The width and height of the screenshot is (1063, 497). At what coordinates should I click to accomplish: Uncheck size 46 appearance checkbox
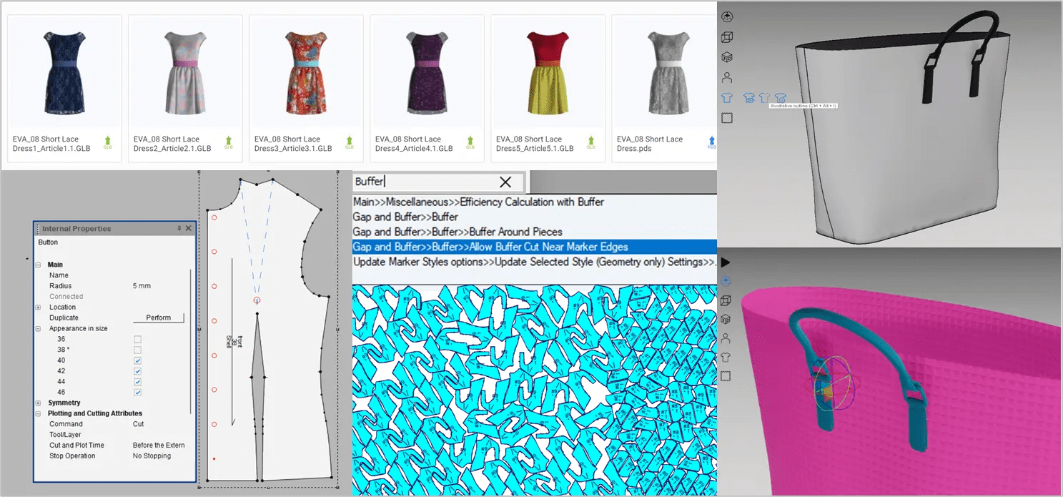pos(137,393)
